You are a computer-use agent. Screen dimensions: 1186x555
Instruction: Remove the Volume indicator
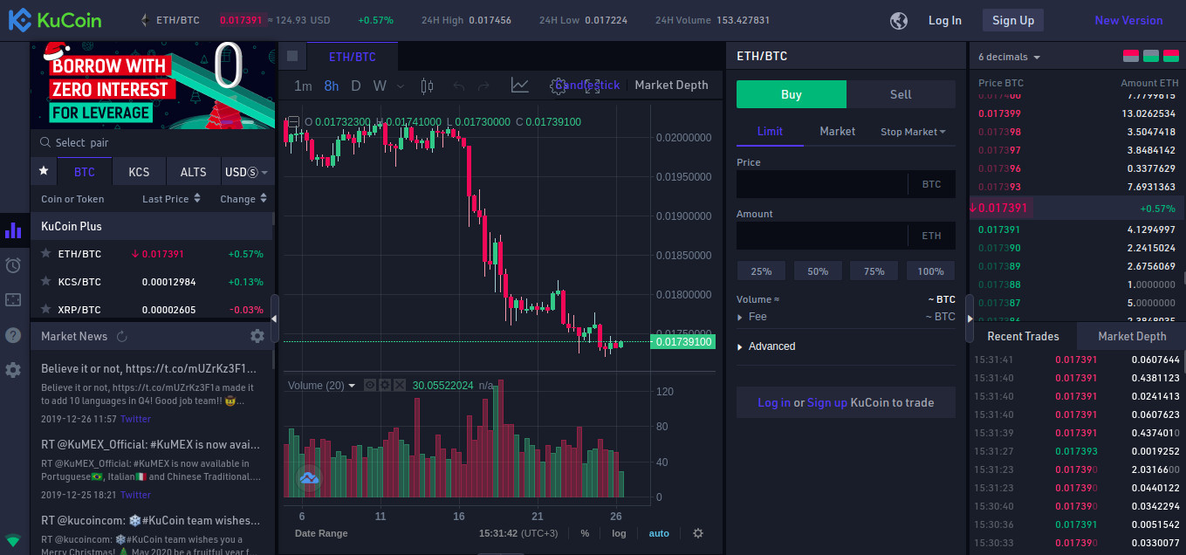[x=400, y=385]
